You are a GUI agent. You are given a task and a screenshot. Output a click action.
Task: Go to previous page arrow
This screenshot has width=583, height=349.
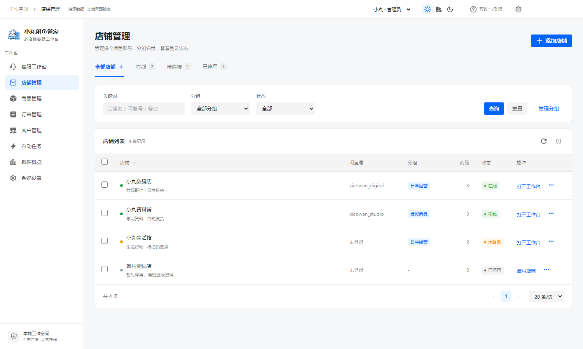point(494,296)
